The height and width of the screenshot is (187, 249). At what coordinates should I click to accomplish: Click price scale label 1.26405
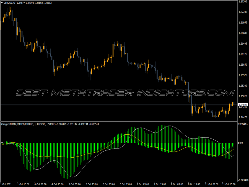tap(243, 43)
